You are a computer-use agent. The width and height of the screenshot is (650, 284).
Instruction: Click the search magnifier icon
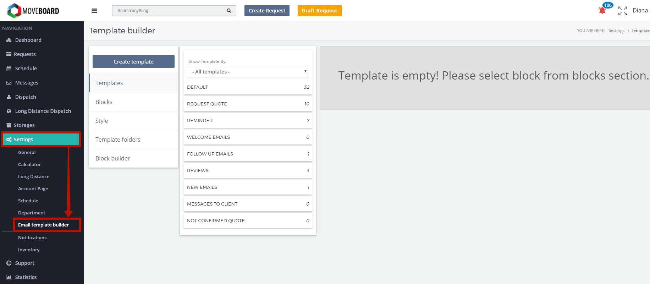[x=229, y=11]
